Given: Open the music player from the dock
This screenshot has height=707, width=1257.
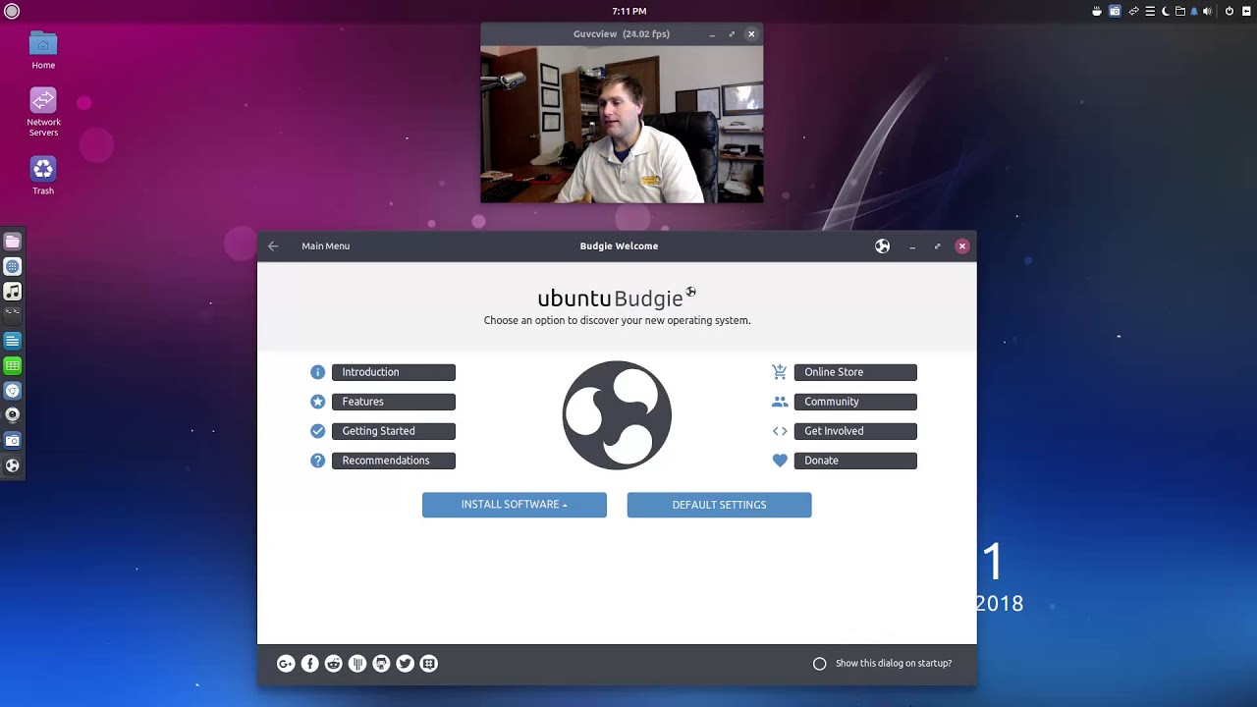Looking at the screenshot, I should pyautogui.click(x=12, y=292).
